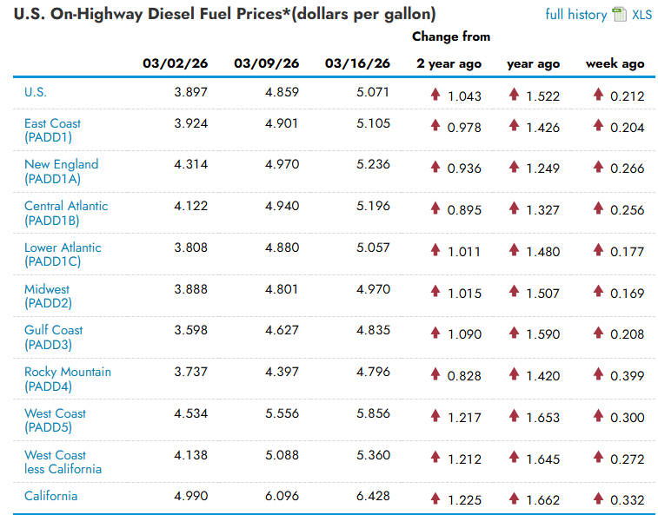The image size is (658, 515).
Task: Select West Coast less California link
Action: pos(63,462)
